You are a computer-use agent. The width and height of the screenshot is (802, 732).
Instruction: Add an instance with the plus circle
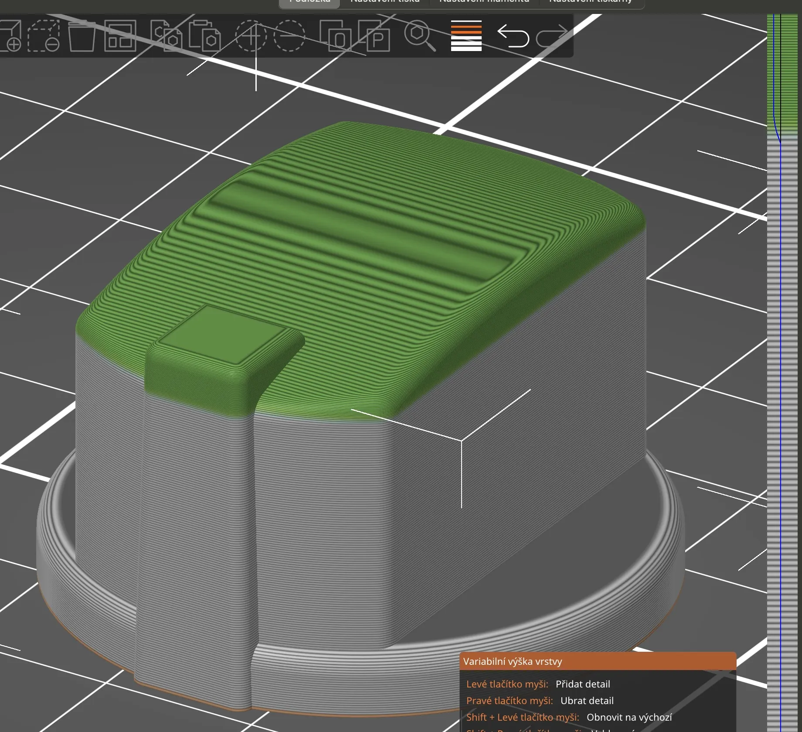(251, 36)
